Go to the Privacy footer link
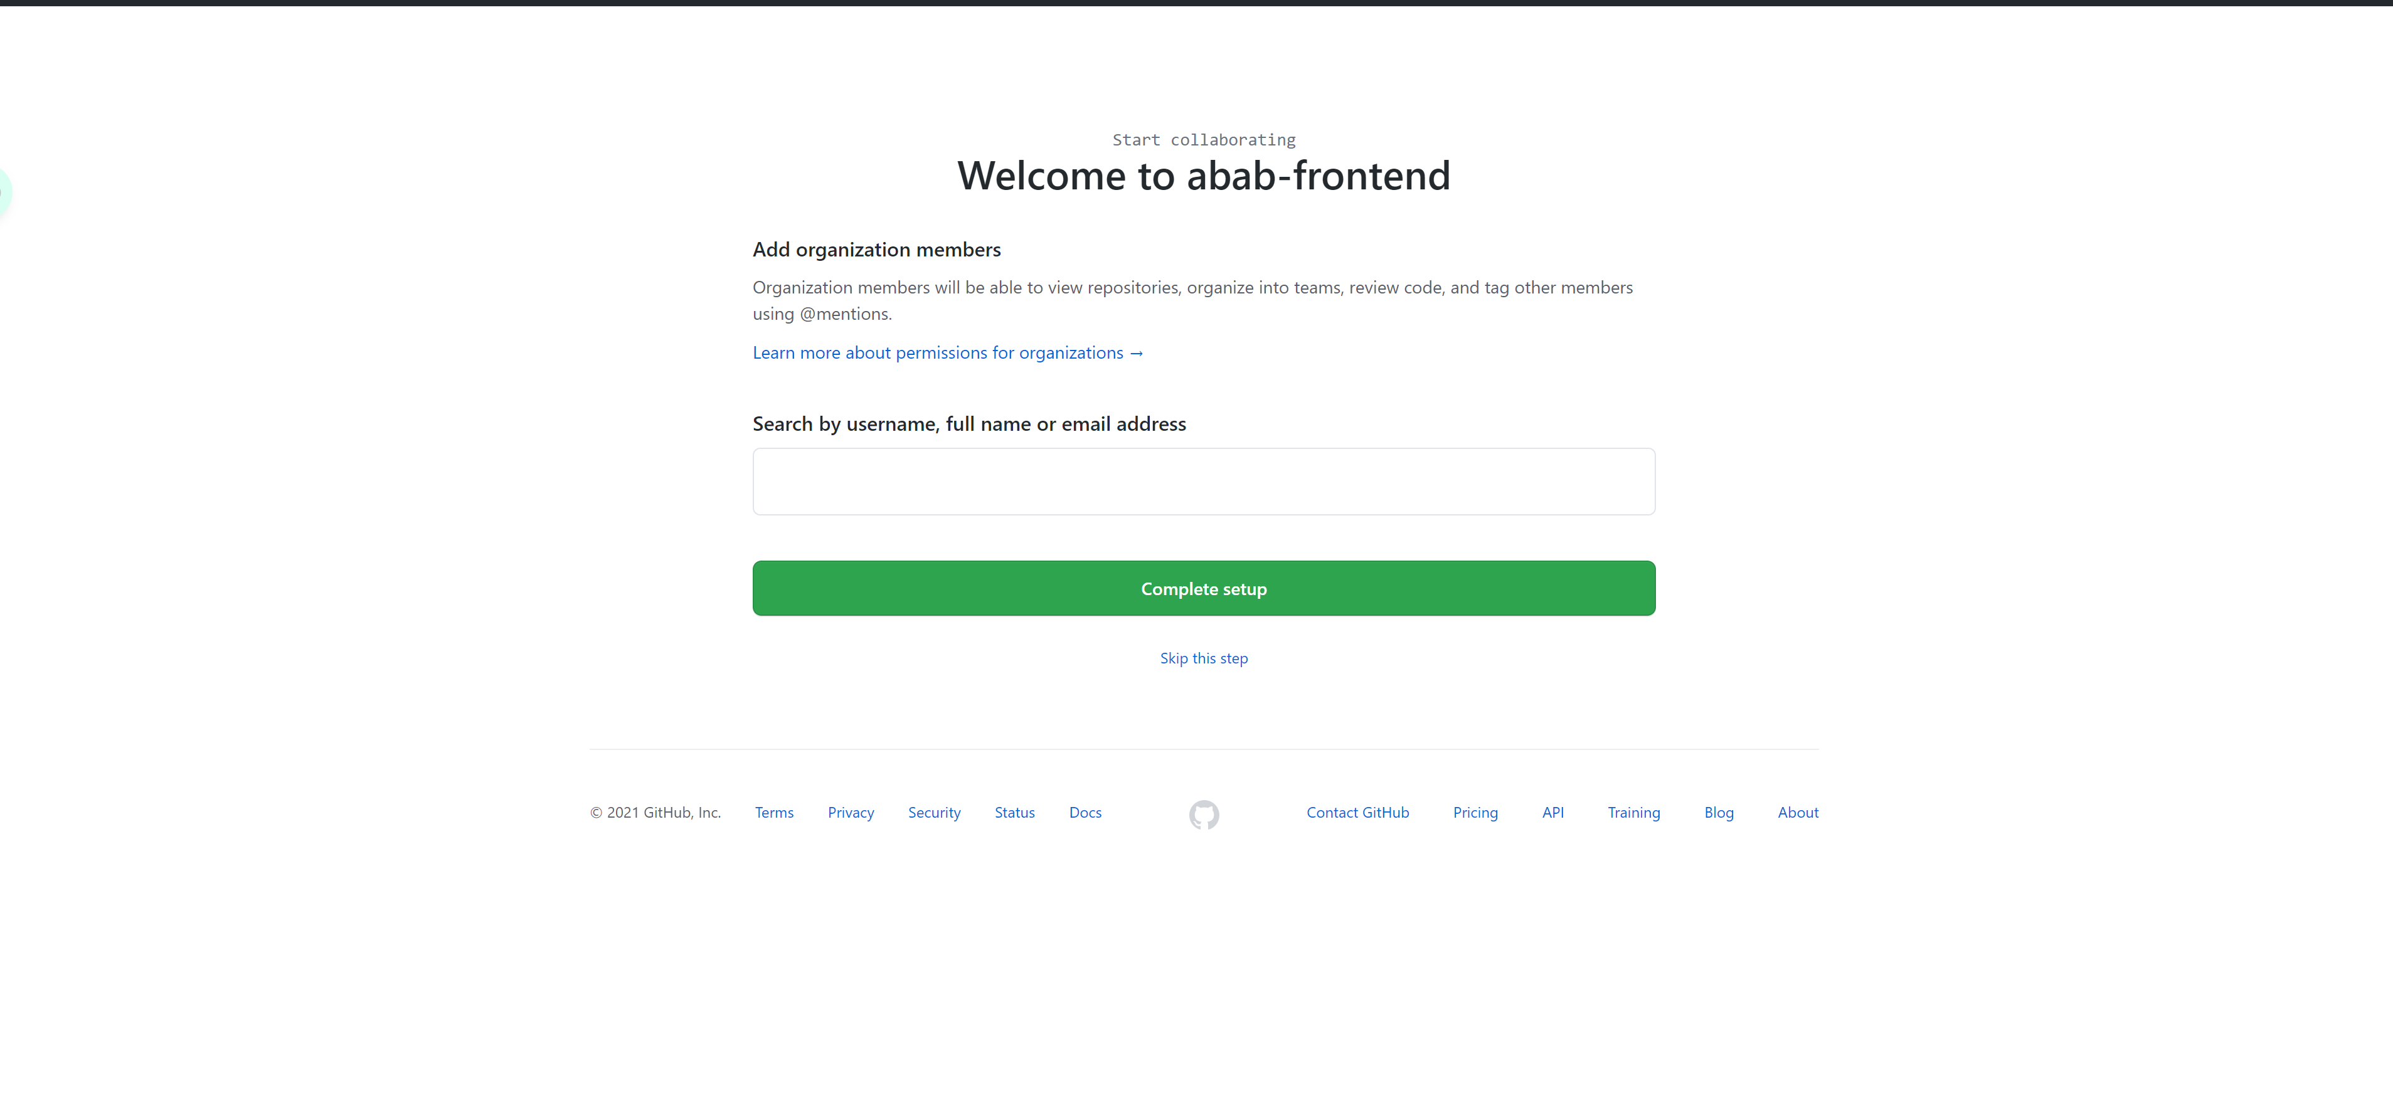 coord(850,813)
